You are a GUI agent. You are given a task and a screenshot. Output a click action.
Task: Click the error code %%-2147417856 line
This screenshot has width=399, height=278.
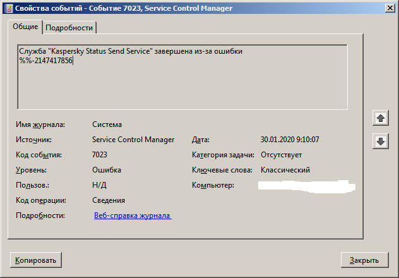[46, 61]
